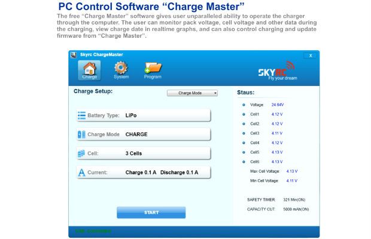This screenshot has width=371, height=239.
Task: Click the Max Cell Voltage 4.13 V value
Action: 292,171
